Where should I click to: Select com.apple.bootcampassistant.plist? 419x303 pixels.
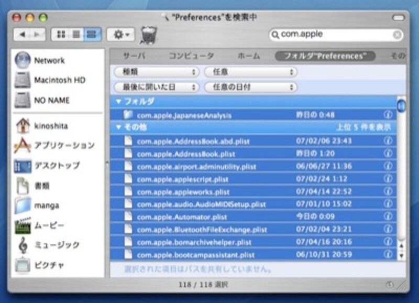coord(253,254)
